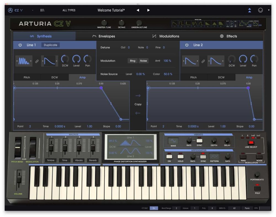Expand the dropdown chevron beside the MIDI icon
The width and height of the screenshot is (276, 217).
268,10
